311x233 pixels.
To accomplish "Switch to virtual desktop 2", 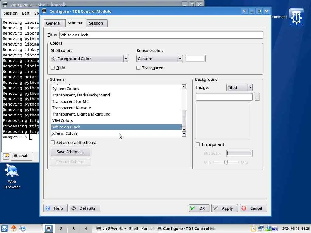I will (61, 228).
